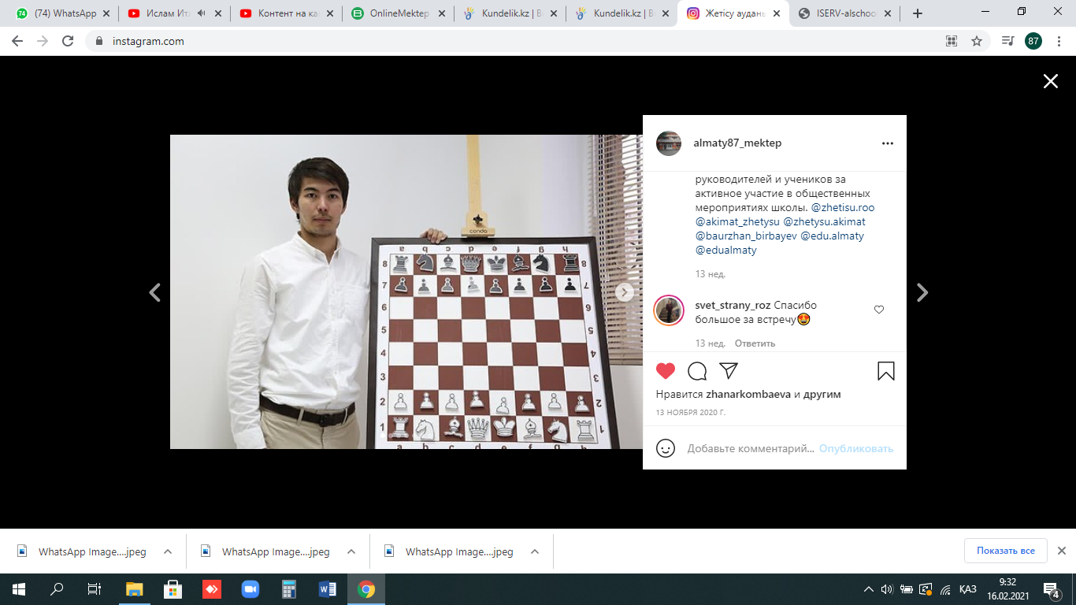The height and width of the screenshot is (605, 1076).
Task: Click the Показать все downloads button
Action: click(1006, 551)
